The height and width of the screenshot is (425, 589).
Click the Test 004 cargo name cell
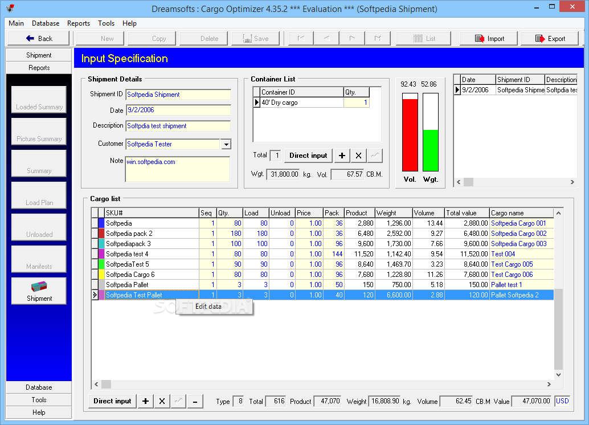pyautogui.click(x=521, y=254)
